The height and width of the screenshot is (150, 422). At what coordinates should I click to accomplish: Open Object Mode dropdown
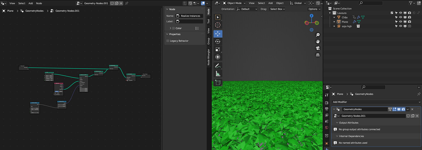point(234,3)
